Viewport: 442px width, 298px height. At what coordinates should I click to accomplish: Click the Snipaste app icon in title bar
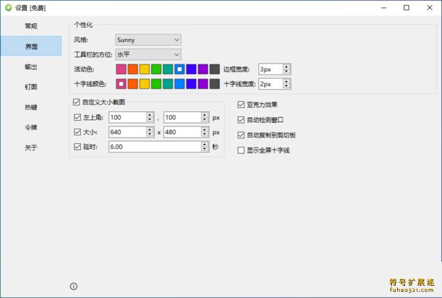pos(8,8)
